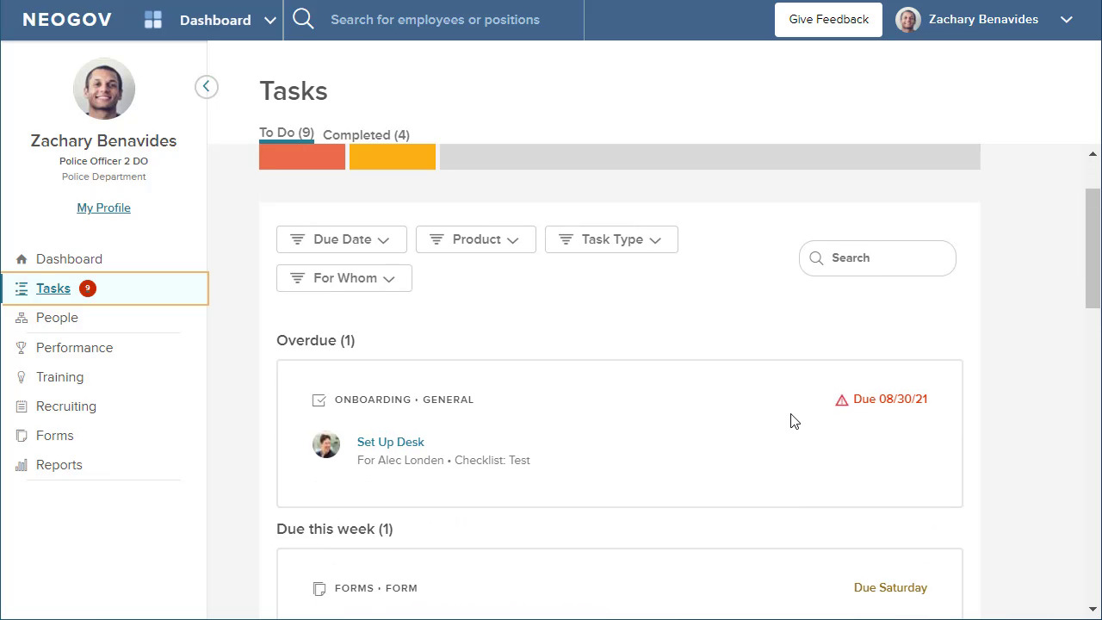Expand the For Whom filter
1102x620 pixels.
[344, 278]
